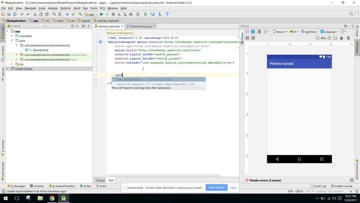Click the Stop square toolbar icon
Image resolution: width=360 pixels, height=203 pixels.
point(131,14)
